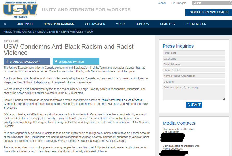Click the Brief description inquiry textarea
232x156 pixels.
pyautogui.click(x=194, y=93)
